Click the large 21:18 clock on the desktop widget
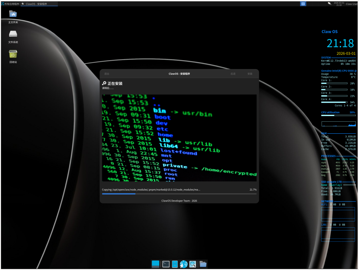Image resolution: width=359 pixels, height=270 pixels. pos(340,43)
